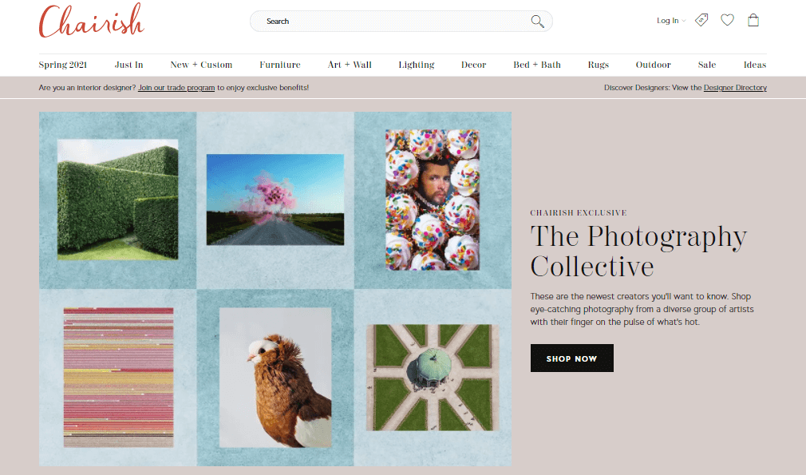Click the SHOP NOW button
Image resolution: width=806 pixels, height=475 pixels.
point(571,358)
